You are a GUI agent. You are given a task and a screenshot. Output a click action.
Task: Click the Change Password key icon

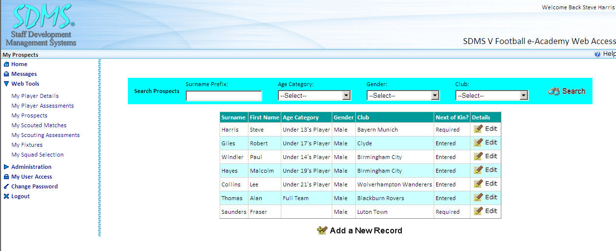coord(6,186)
